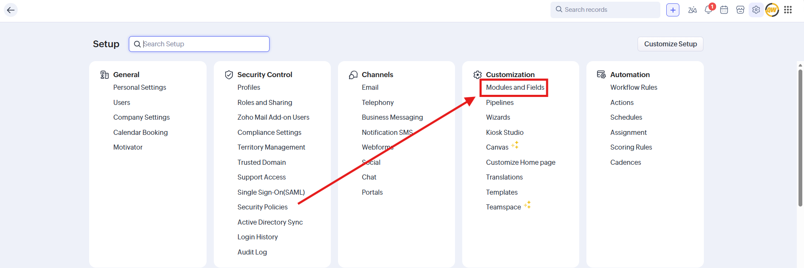804x268 pixels.
Task: Open Audit Log
Action: click(x=252, y=252)
